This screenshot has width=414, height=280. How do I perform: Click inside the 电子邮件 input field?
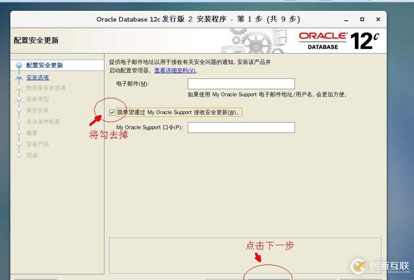241,84
